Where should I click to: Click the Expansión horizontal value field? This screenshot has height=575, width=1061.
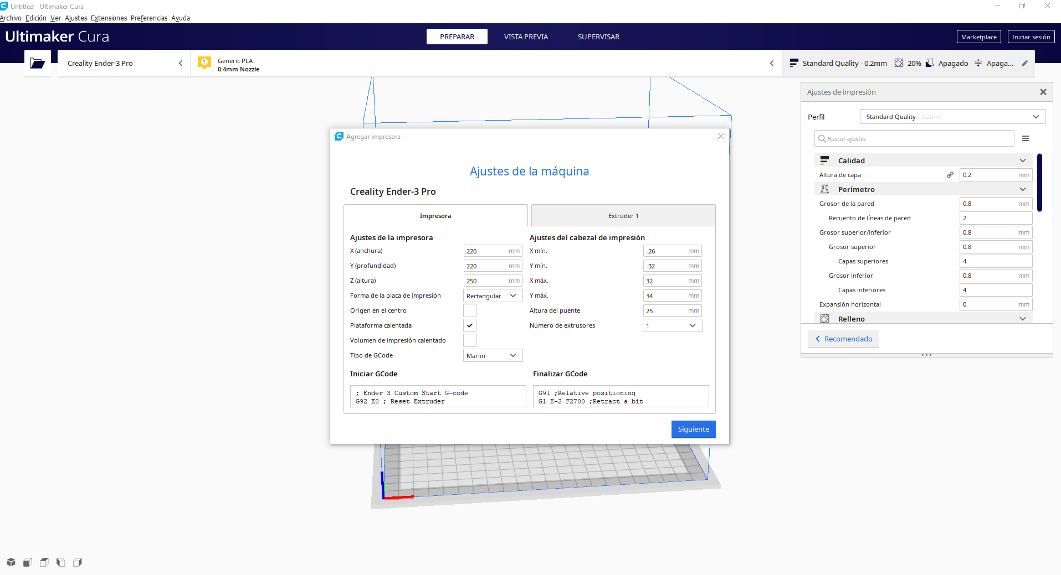(x=996, y=304)
